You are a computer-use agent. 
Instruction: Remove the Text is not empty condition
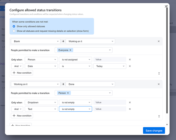point(130,109)
